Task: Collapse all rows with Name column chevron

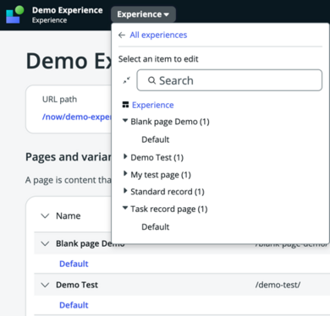Action: (46, 216)
